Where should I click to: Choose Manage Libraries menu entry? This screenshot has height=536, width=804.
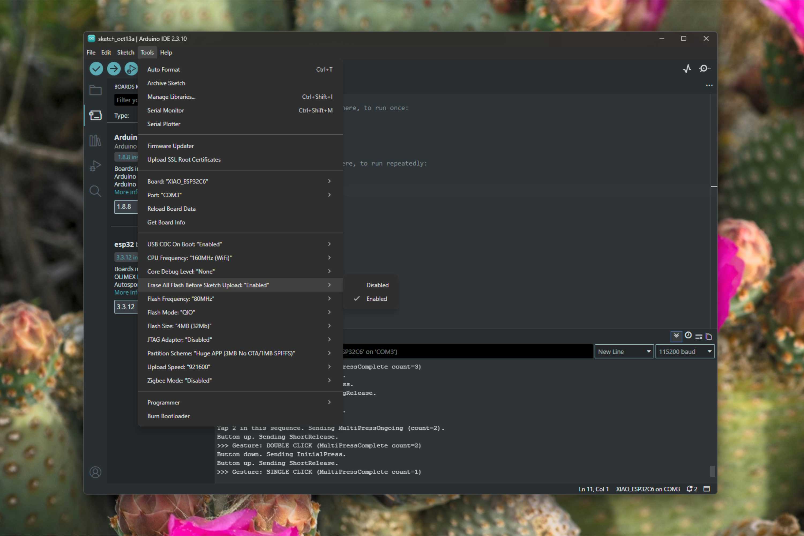[240, 97]
